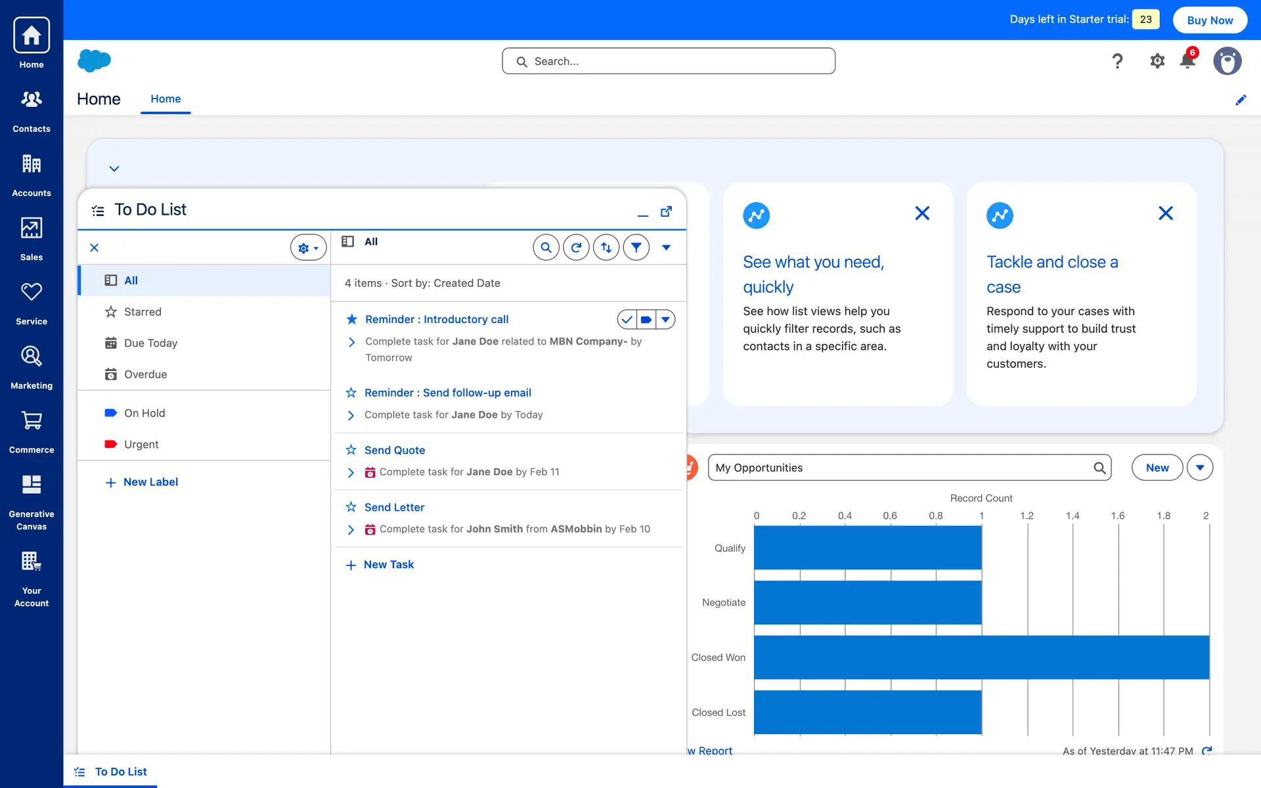The width and height of the screenshot is (1261, 788).
Task: Select the Due Today list
Action: click(x=150, y=343)
